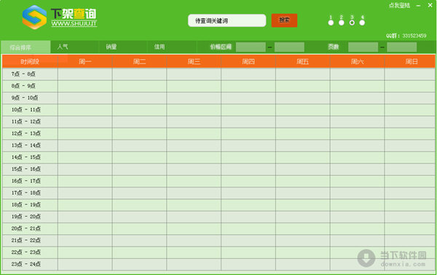Select radio button number 4
The width and height of the screenshot is (437, 275).
click(362, 23)
